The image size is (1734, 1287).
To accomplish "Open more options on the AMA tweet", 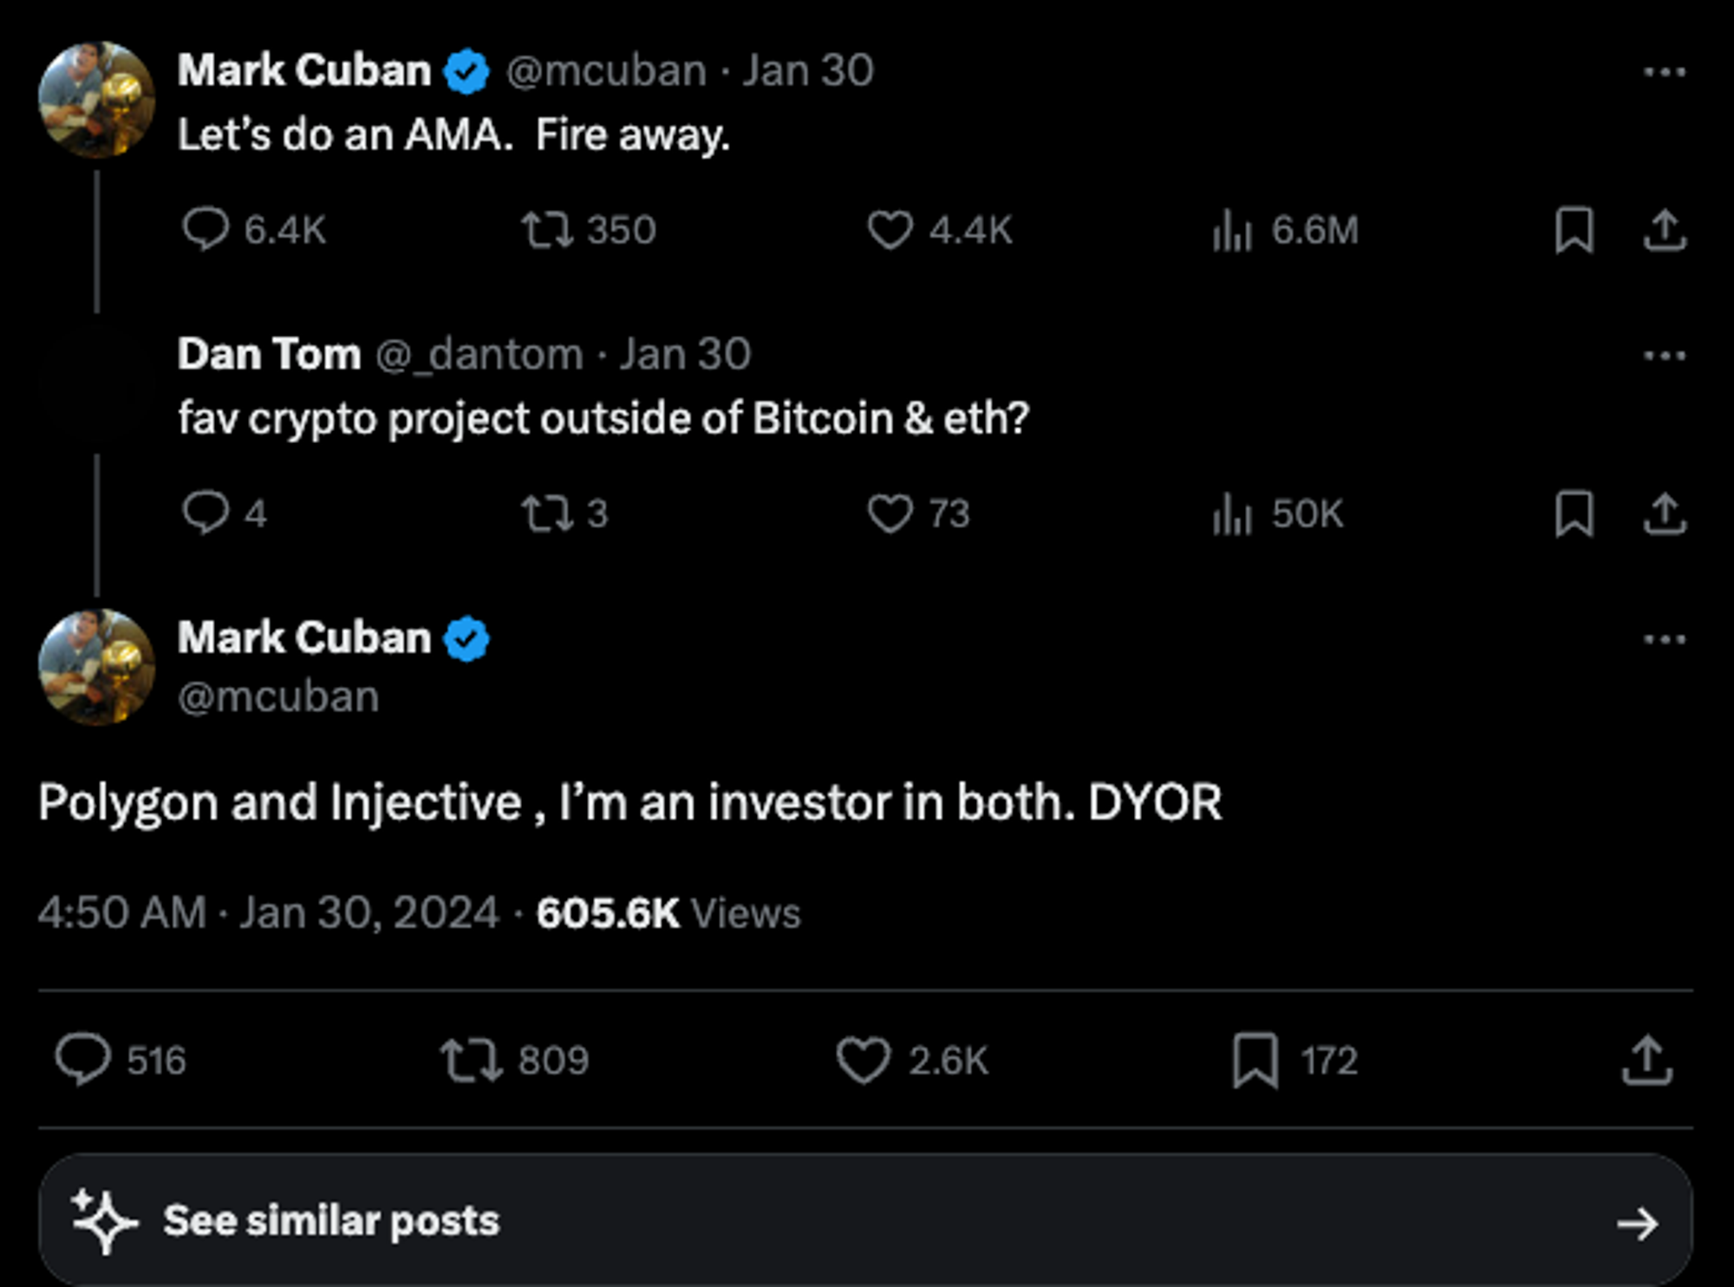I will tap(1665, 72).
